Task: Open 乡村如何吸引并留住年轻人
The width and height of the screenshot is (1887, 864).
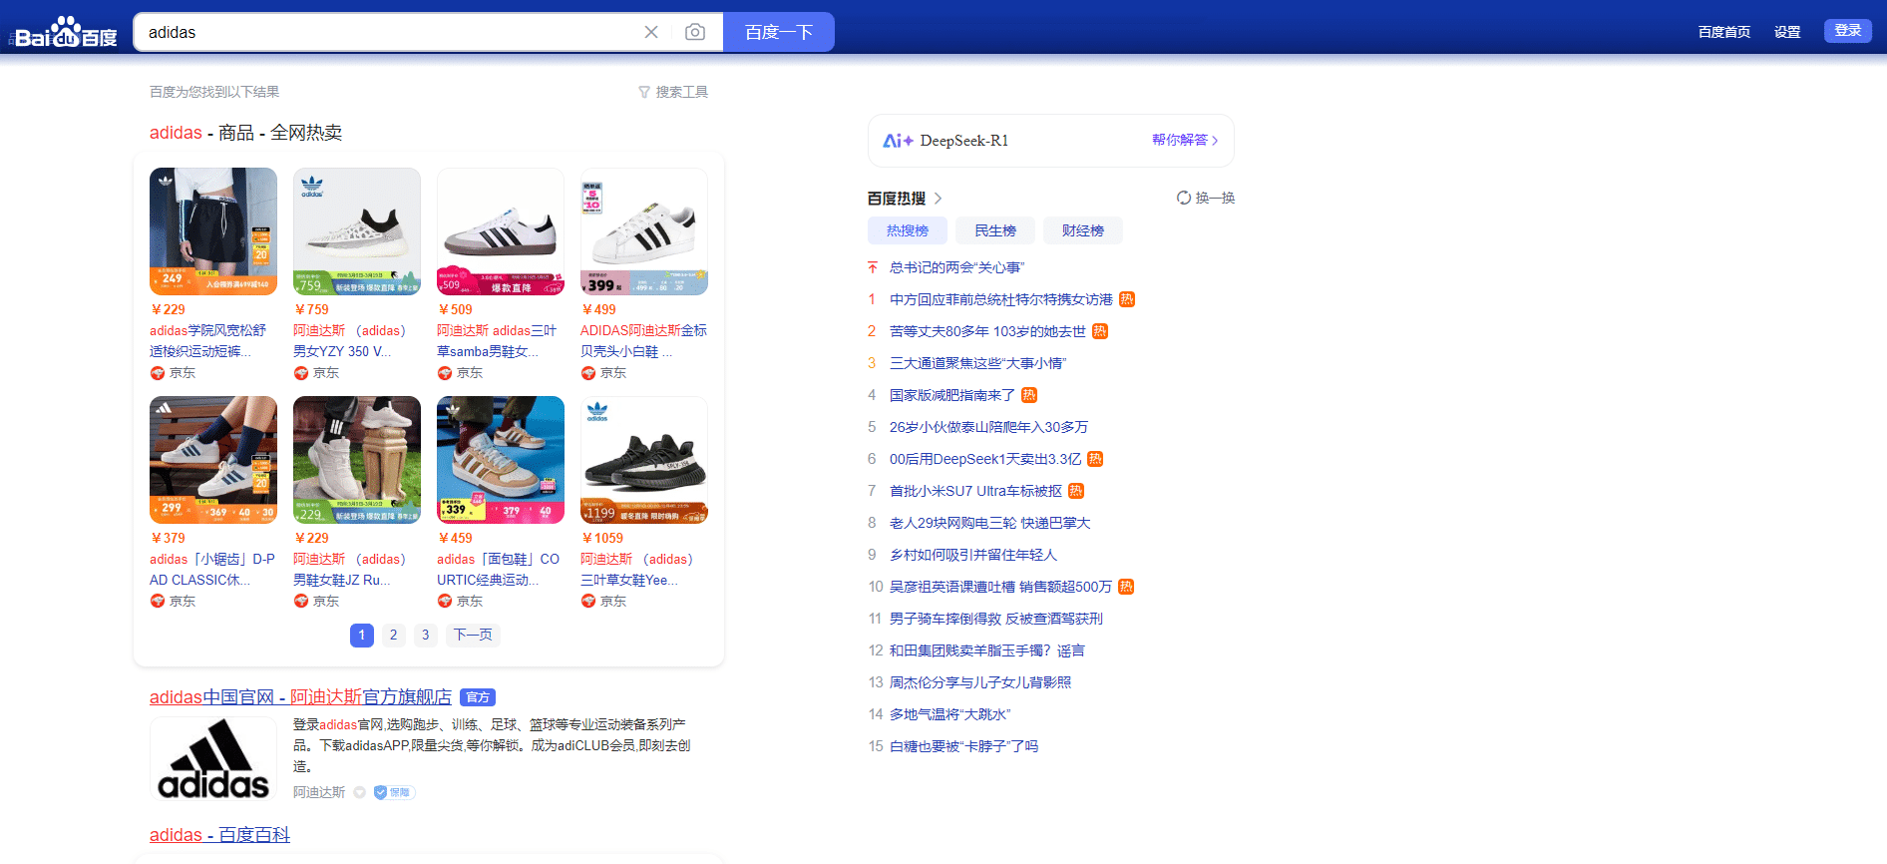Action: click(973, 555)
